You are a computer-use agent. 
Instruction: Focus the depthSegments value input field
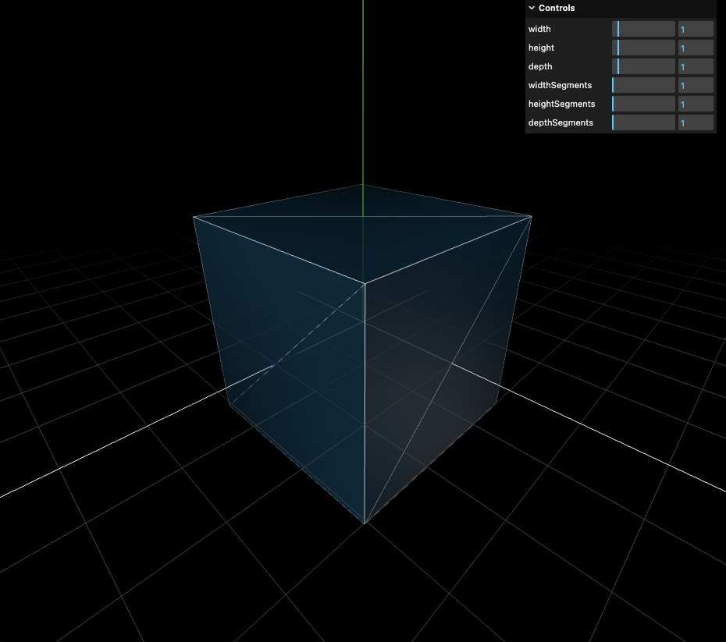(x=696, y=122)
